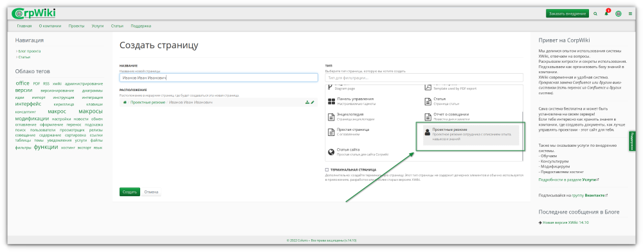
Task: Open the hamburger drawer menu icon
Action: coord(630,13)
